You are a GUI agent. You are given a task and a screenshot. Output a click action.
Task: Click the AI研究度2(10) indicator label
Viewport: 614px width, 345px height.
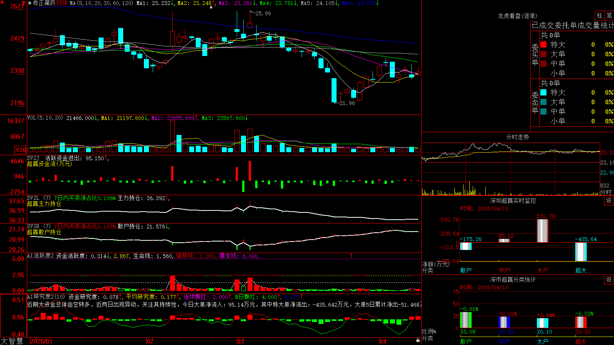coord(46,297)
